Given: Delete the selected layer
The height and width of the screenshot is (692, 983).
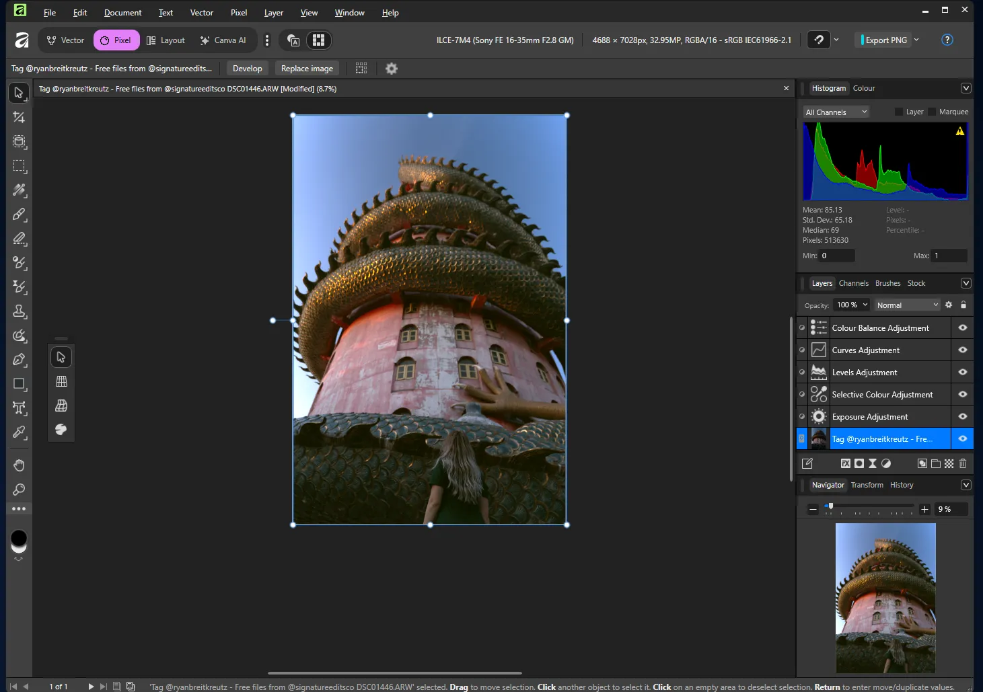Looking at the screenshot, I should pyautogui.click(x=963, y=463).
